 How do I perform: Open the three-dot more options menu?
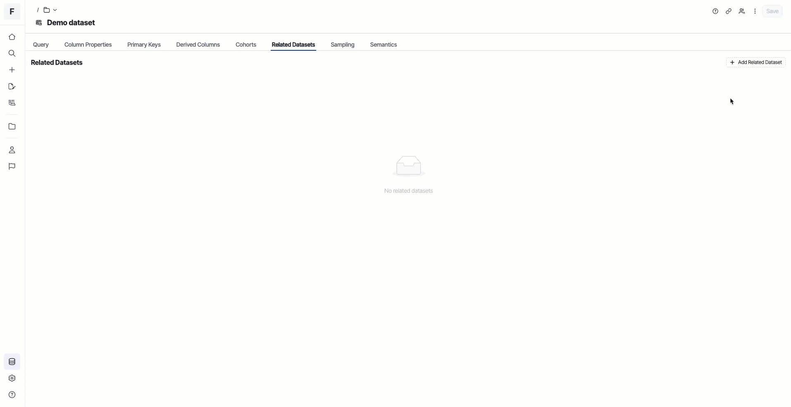tap(755, 12)
